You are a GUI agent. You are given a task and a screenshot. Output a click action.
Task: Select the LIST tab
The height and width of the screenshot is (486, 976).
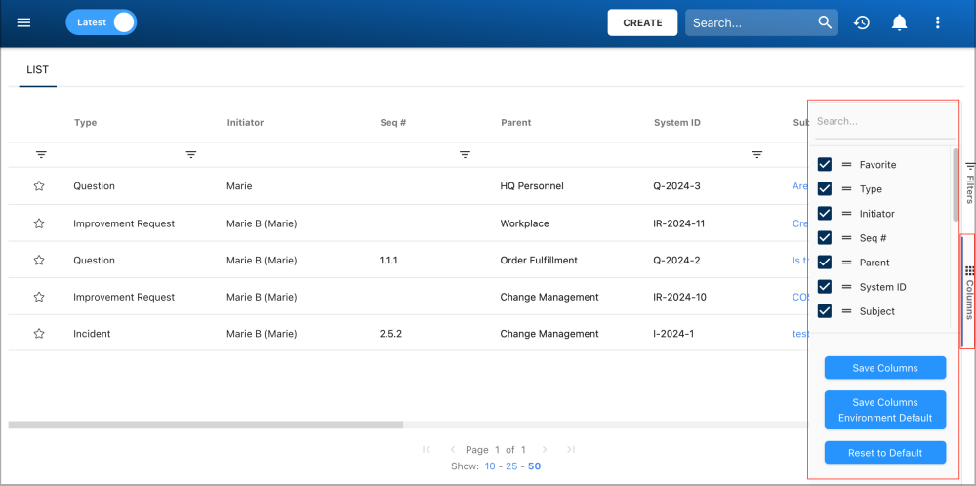coord(37,70)
